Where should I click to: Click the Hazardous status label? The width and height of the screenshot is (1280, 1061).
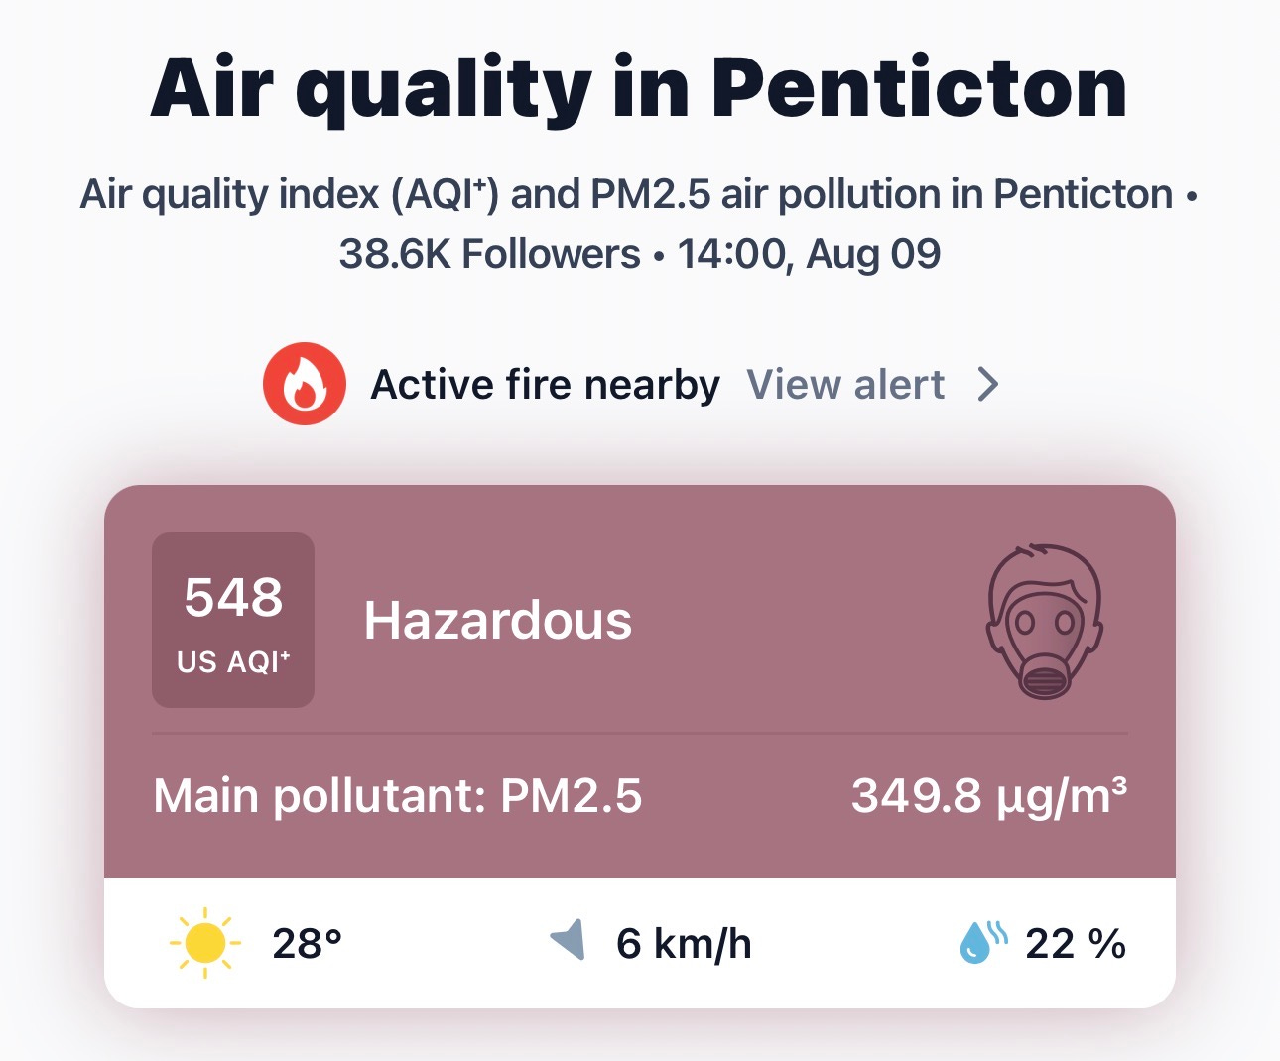click(498, 621)
